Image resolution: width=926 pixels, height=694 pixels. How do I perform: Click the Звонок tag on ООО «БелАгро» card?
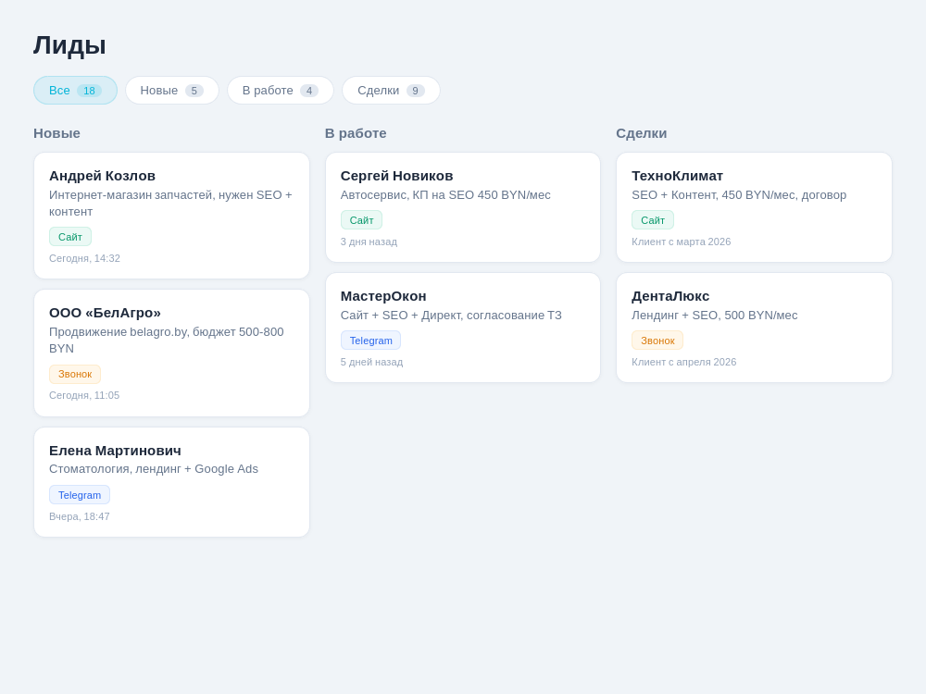(x=75, y=374)
